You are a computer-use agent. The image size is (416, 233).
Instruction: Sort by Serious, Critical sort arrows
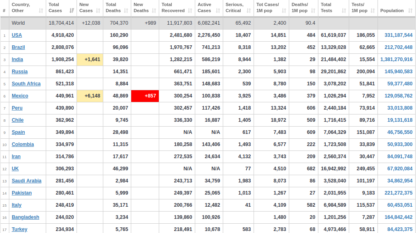tap(249, 11)
